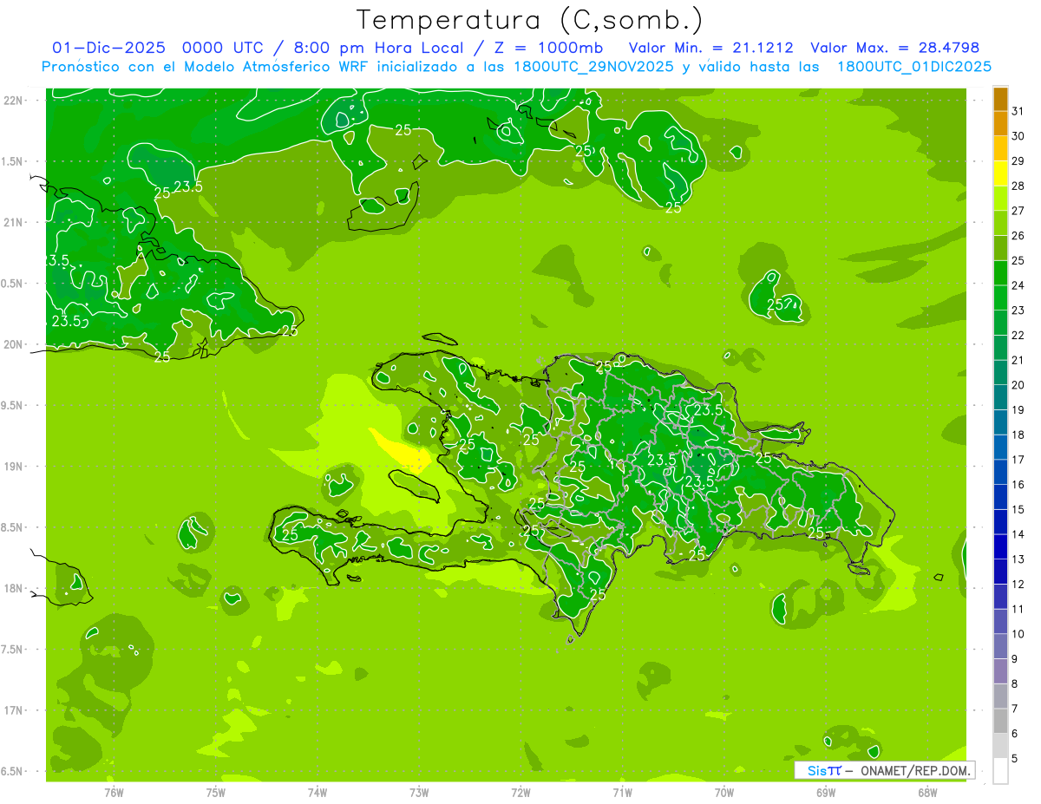Click legend value 12 on the color scale
The width and height of the screenshot is (1041, 804).
1018,585
